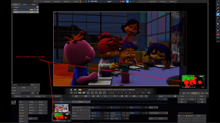Enable Manual animation mode
Viewport: 220px width, 123px height.
[190, 116]
